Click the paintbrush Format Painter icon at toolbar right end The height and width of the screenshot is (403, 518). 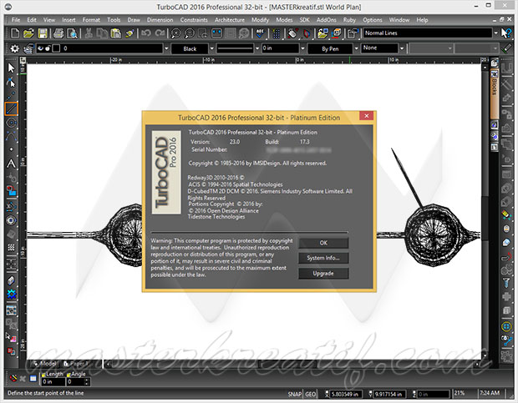[x=505, y=48]
